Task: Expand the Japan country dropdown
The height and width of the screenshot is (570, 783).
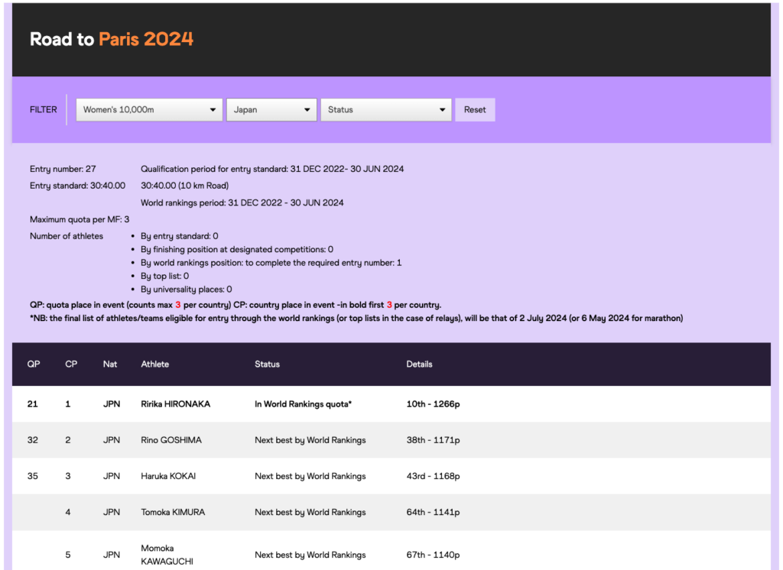Action: (271, 110)
